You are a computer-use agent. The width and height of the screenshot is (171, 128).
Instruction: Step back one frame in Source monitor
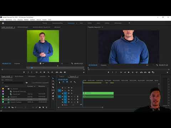[x=41, y=72]
